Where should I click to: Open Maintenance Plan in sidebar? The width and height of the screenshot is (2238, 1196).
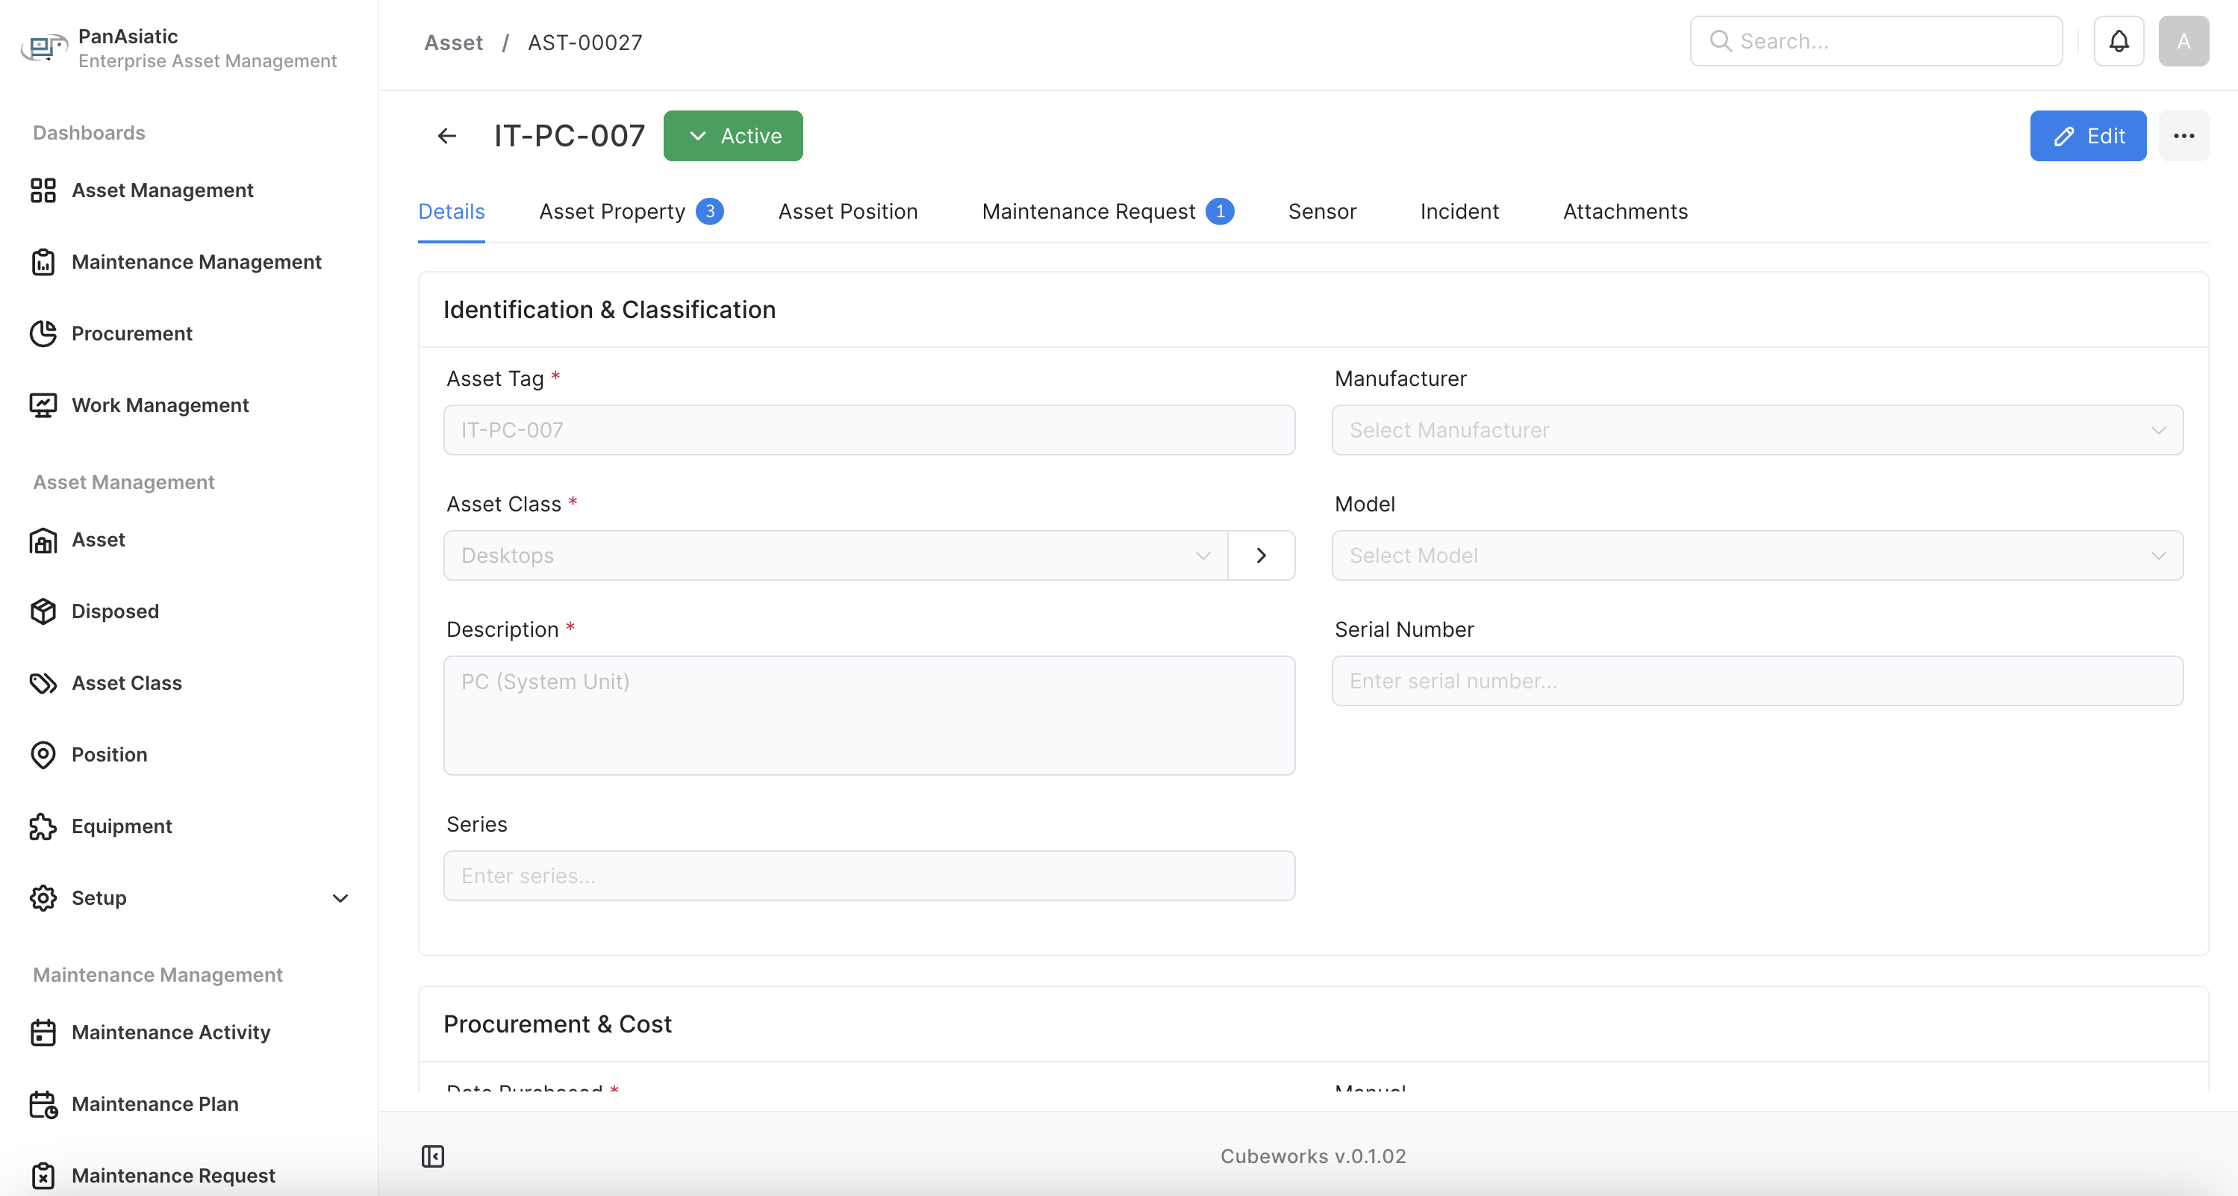[x=155, y=1104]
